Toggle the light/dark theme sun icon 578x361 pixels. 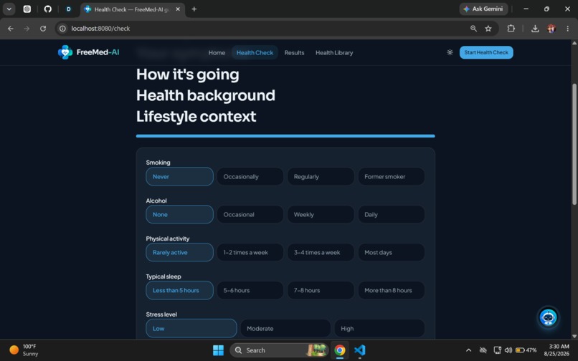450,52
